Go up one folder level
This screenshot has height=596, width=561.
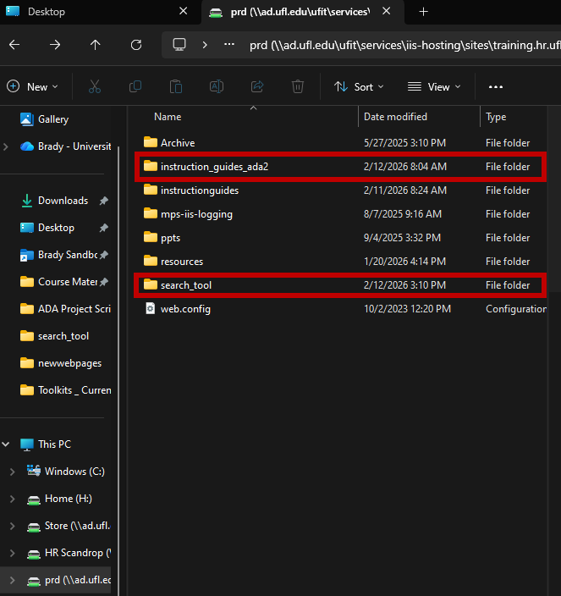(96, 45)
